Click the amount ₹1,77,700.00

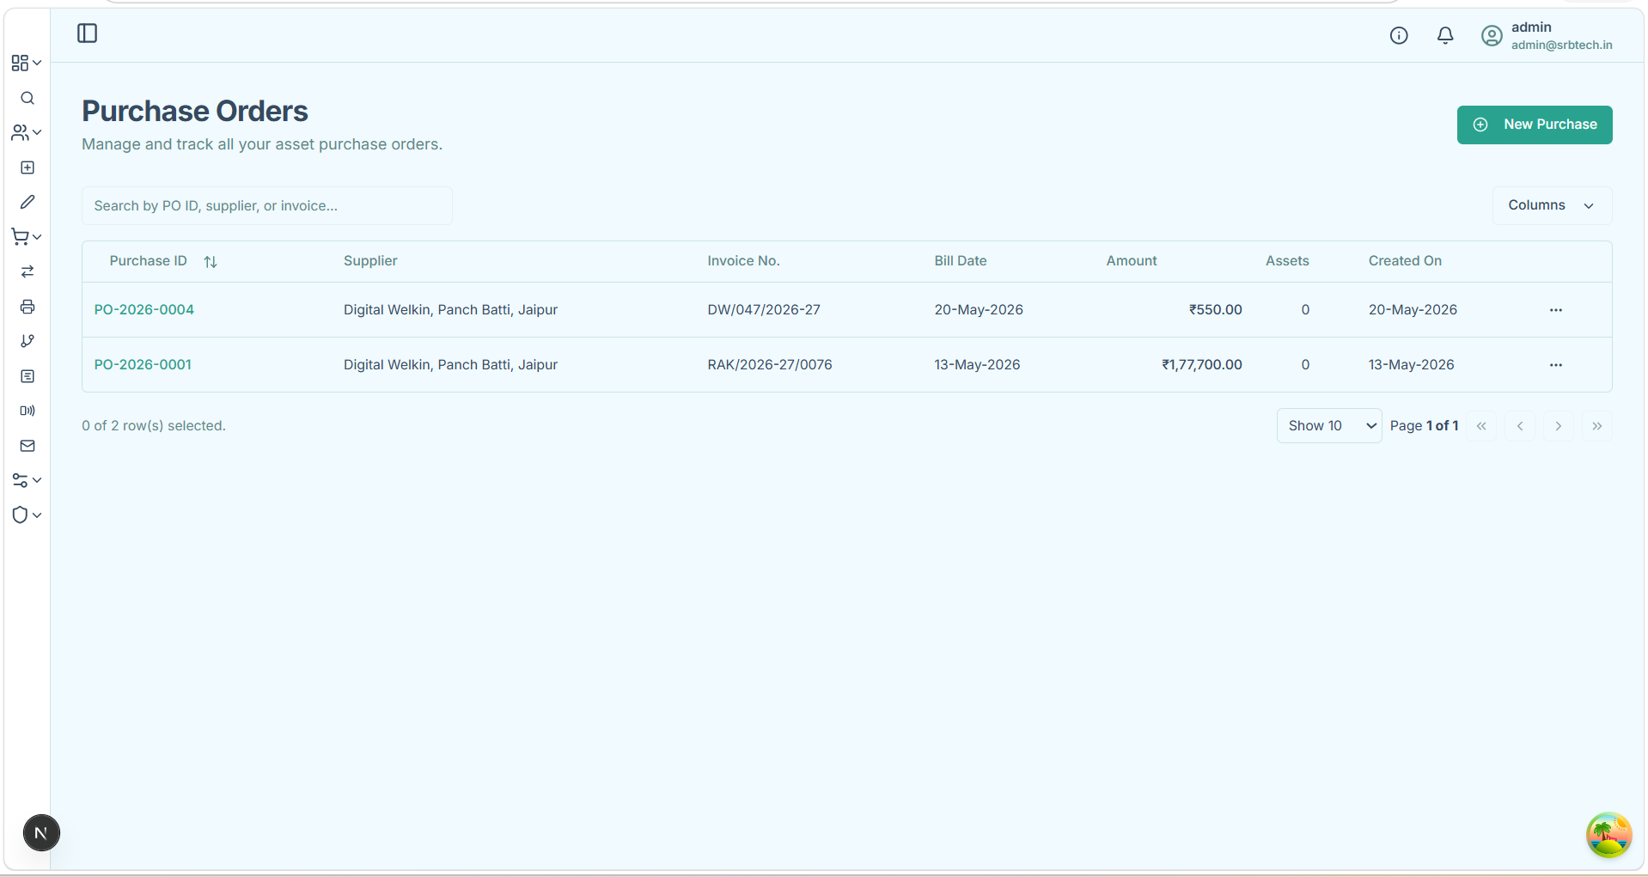1202,365
